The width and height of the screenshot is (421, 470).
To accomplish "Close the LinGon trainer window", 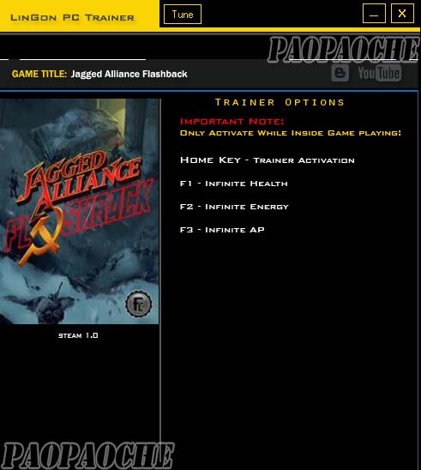I will pyautogui.click(x=402, y=14).
